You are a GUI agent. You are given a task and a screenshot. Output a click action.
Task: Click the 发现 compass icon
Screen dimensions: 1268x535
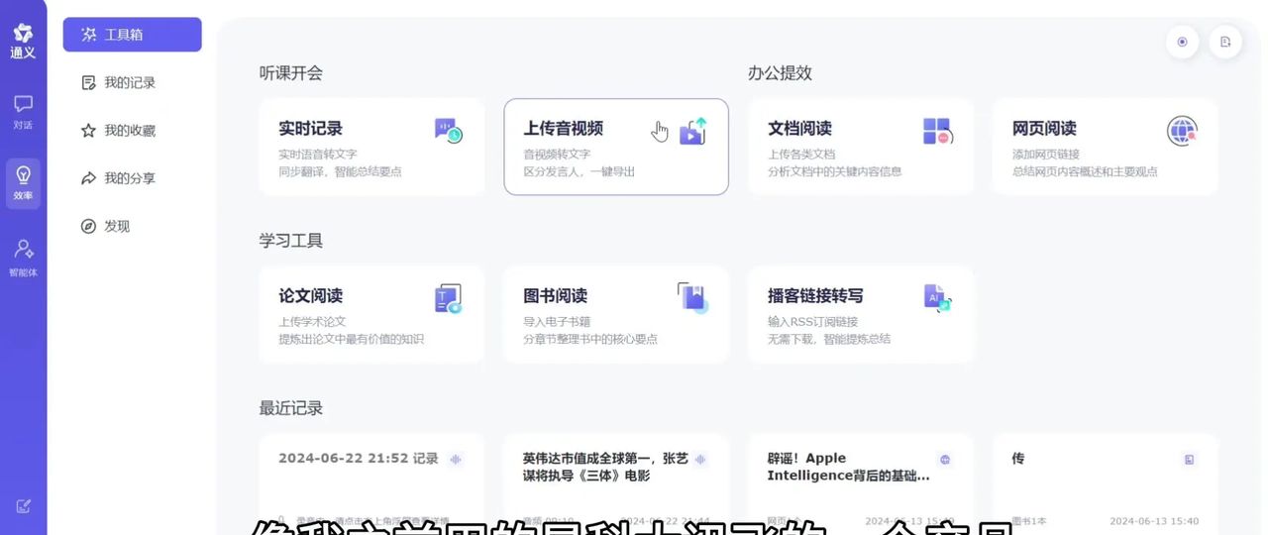(x=89, y=226)
